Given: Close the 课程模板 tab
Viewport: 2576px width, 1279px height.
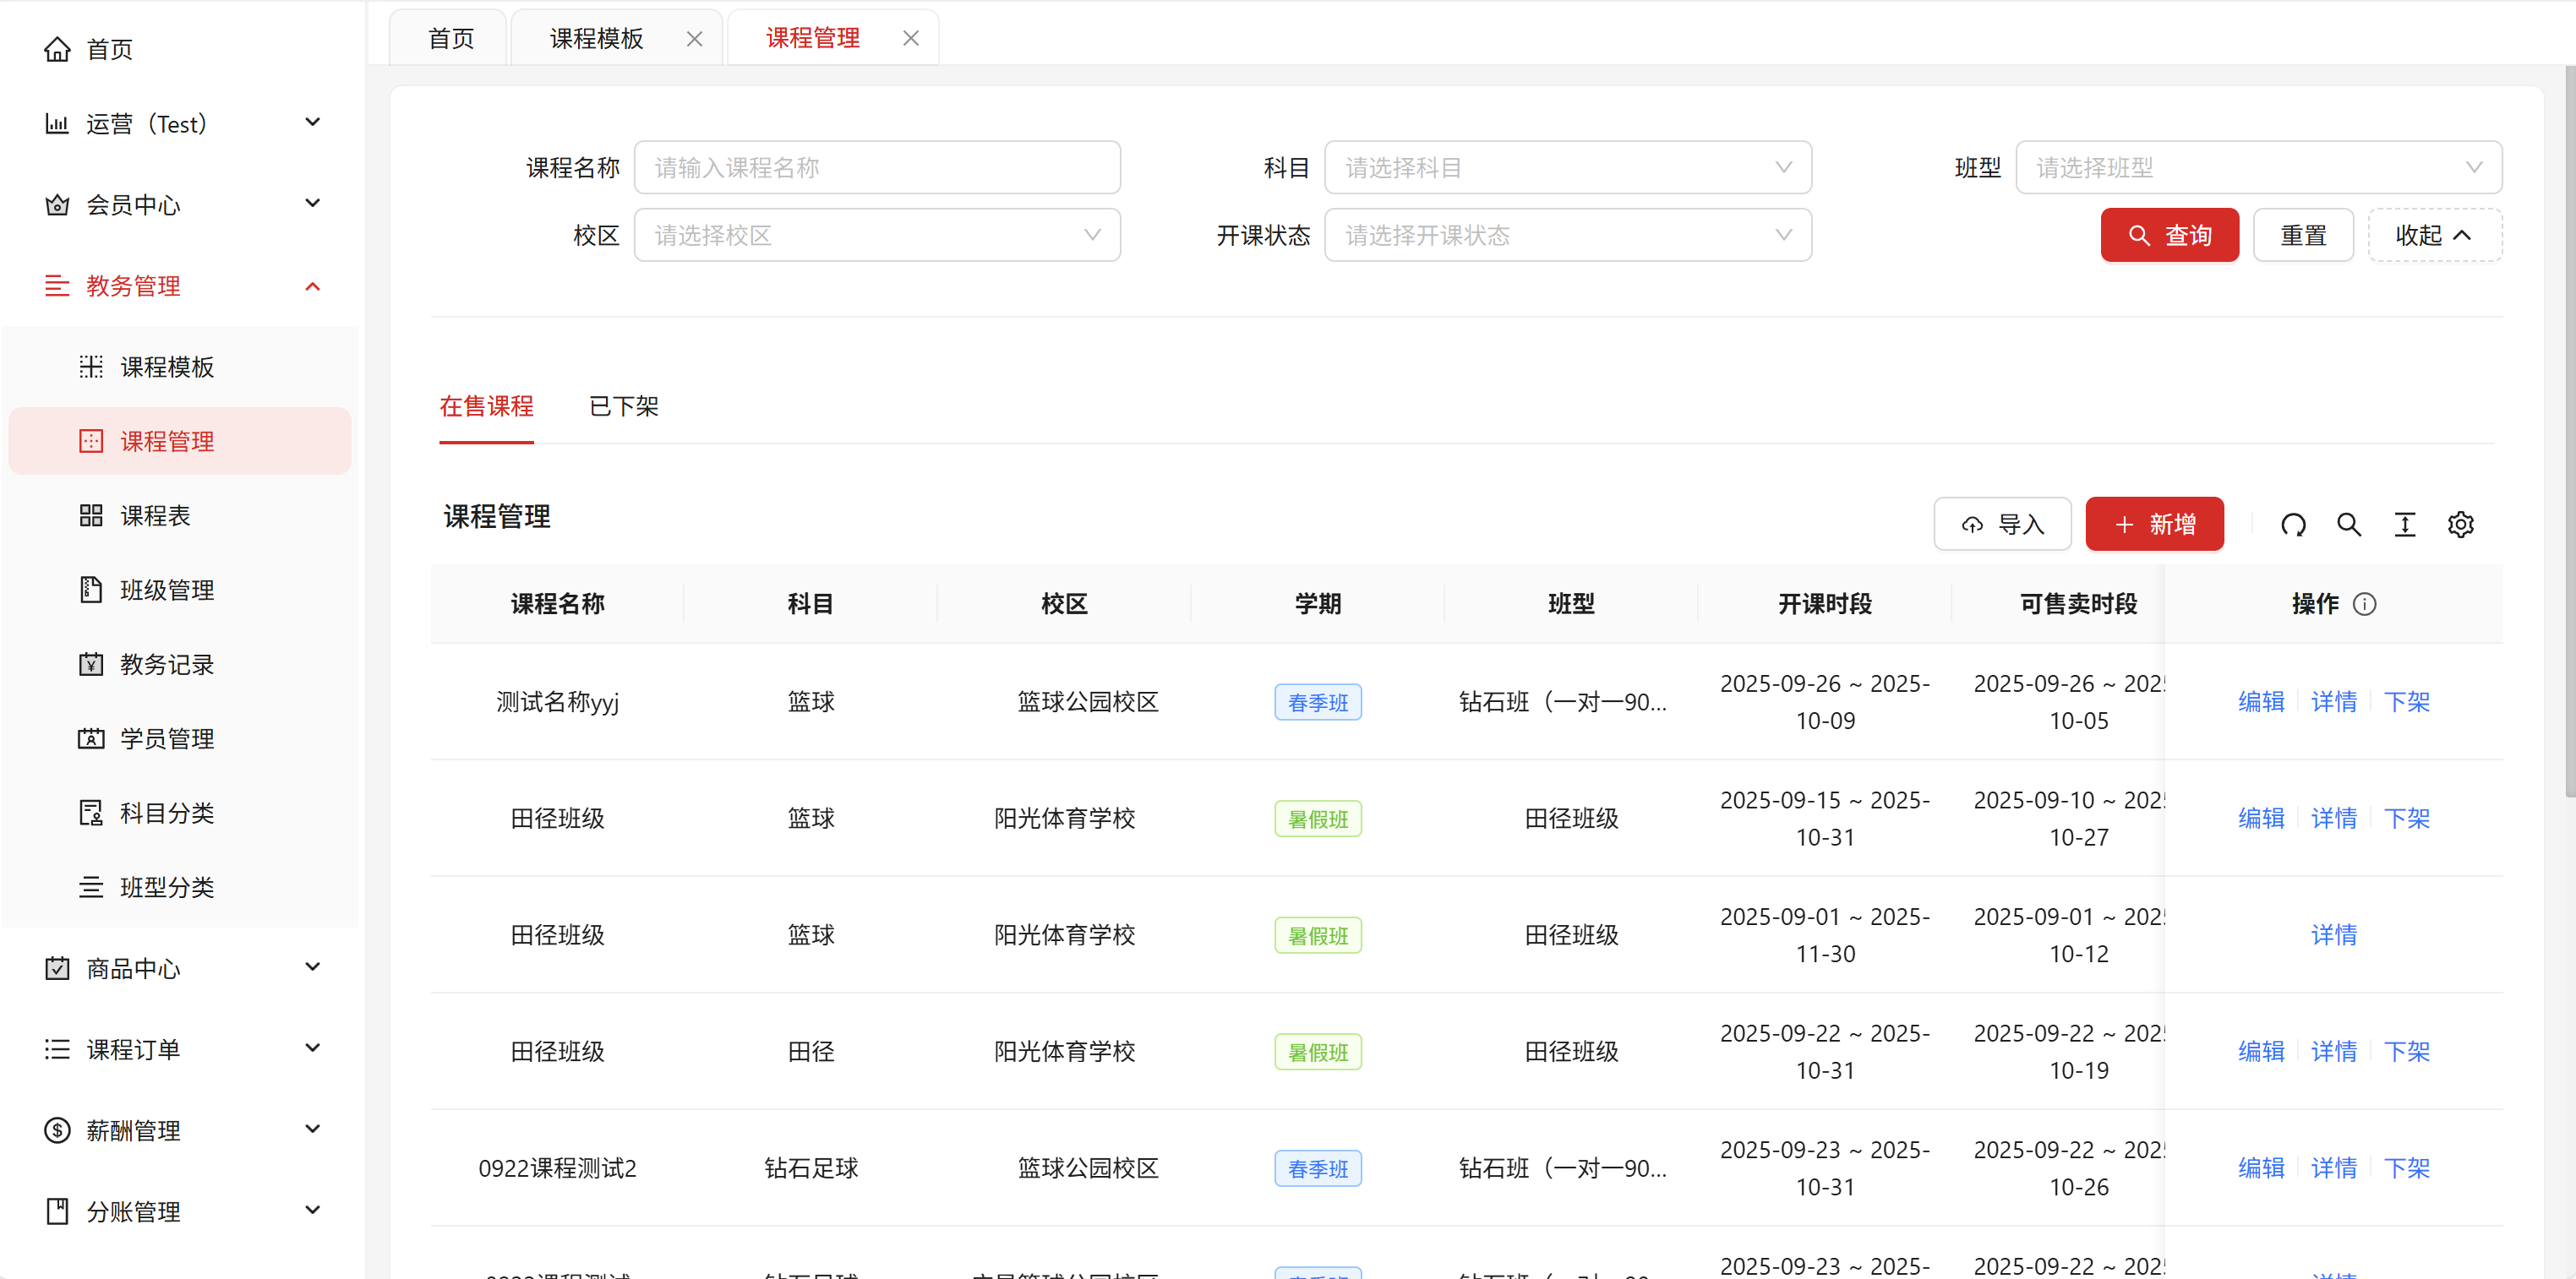Looking at the screenshot, I should pyautogui.click(x=694, y=38).
